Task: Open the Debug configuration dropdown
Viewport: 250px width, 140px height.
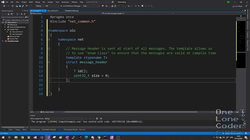Action: coord(40,6)
